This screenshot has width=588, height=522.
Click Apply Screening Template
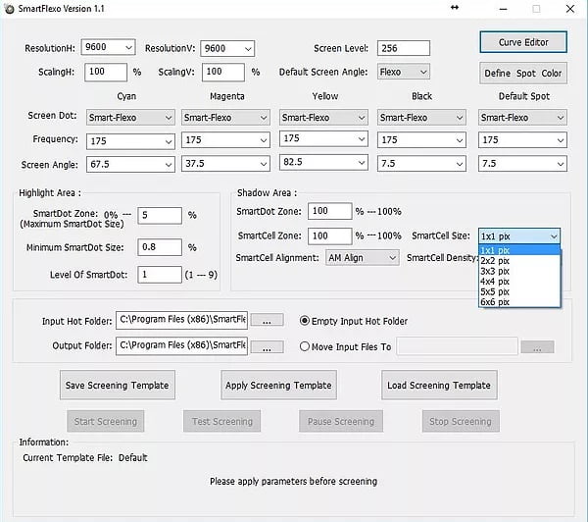pos(278,385)
